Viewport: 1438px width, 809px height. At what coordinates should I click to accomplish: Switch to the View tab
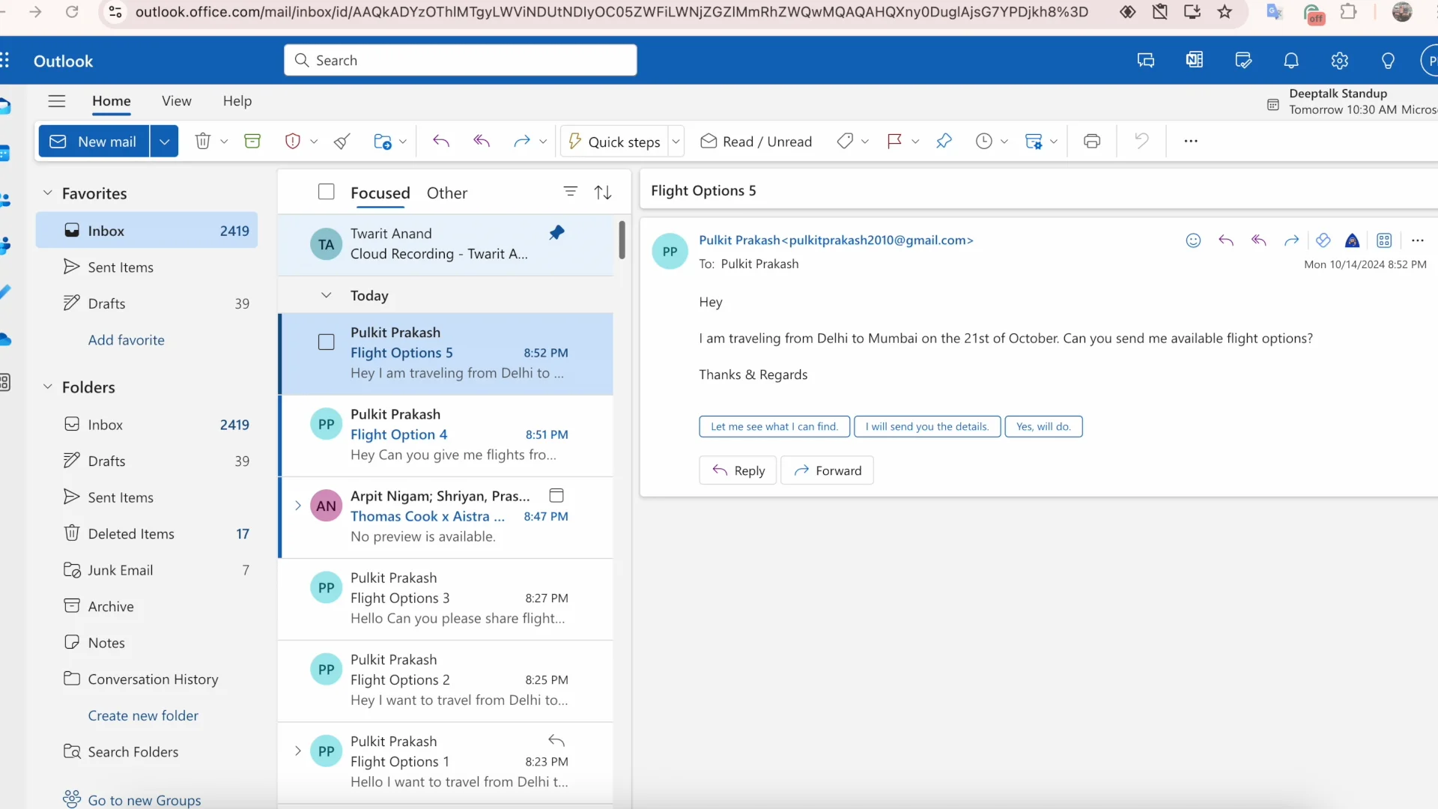176,101
